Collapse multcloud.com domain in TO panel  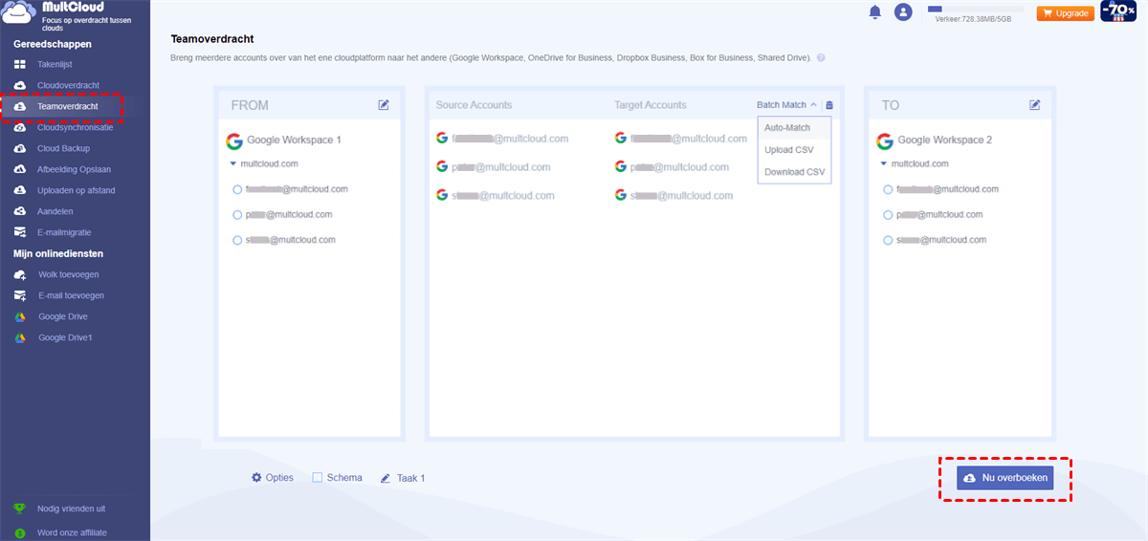tap(883, 164)
